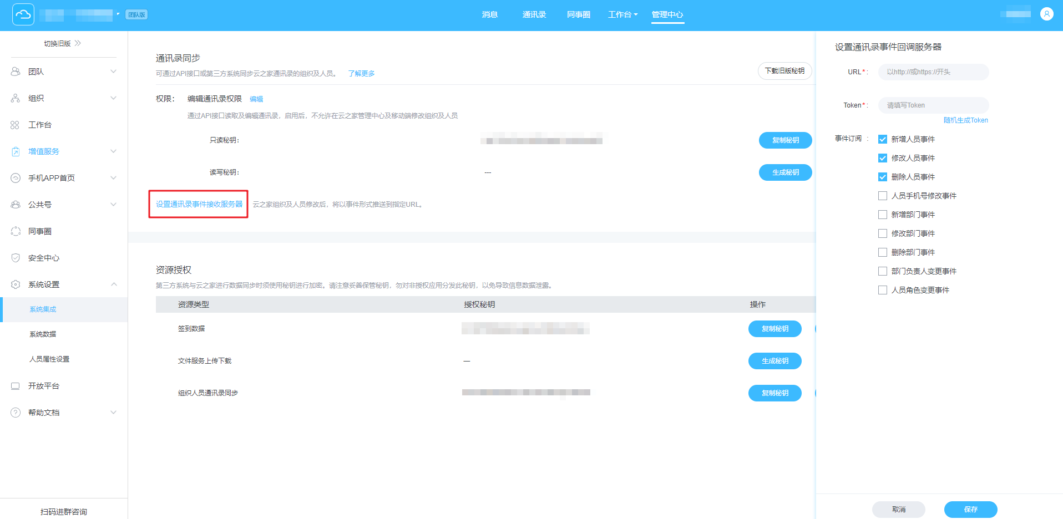Click the 同事圈 sidebar icon
1063x519 pixels.
point(16,231)
